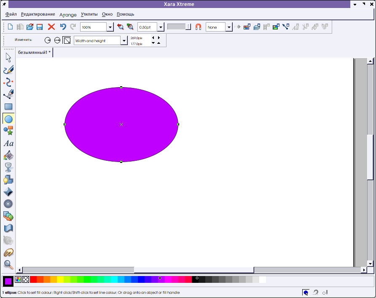Select the Rectangle tool
The height and width of the screenshot is (298, 376).
8,106
